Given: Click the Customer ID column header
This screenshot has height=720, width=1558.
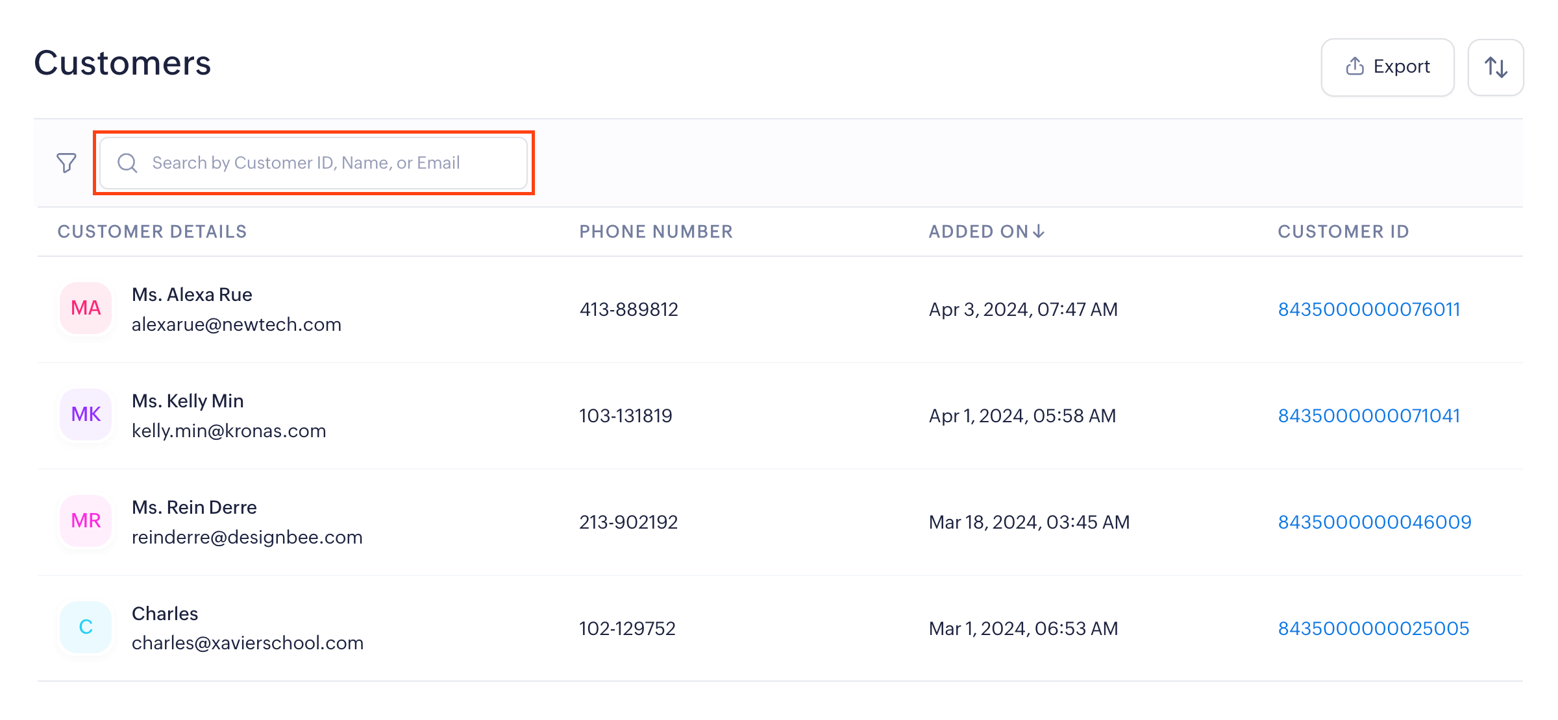Looking at the screenshot, I should (x=1343, y=232).
